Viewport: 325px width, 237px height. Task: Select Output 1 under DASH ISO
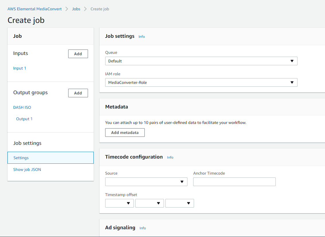[x=24, y=119]
